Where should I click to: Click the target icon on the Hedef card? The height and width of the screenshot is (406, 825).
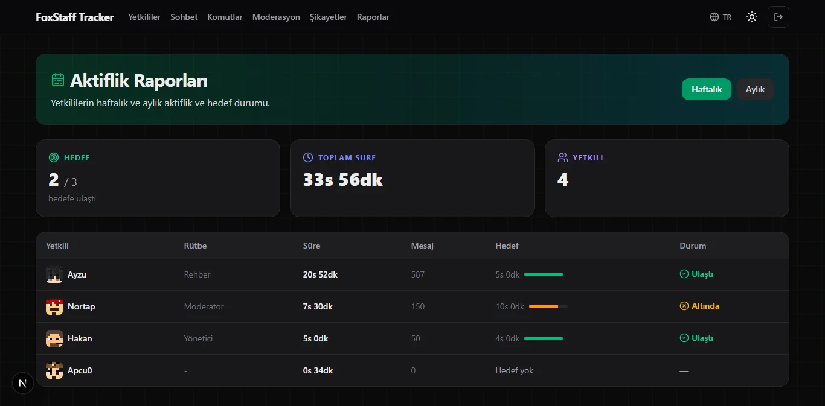pyautogui.click(x=54, y=157)
